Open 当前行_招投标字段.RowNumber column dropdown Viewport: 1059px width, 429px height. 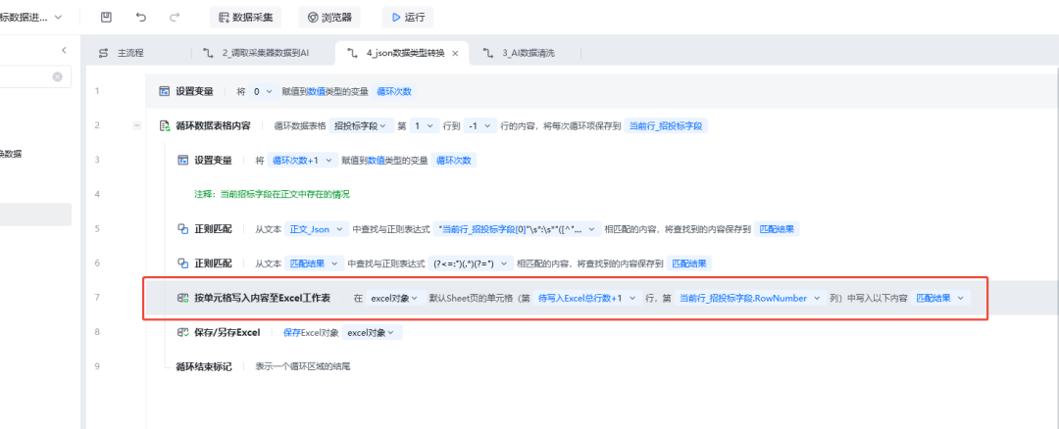pyautogui.click(x=750, y=298)
